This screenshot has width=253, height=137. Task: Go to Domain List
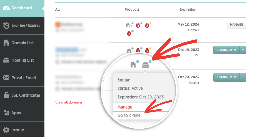pos(22,43)
